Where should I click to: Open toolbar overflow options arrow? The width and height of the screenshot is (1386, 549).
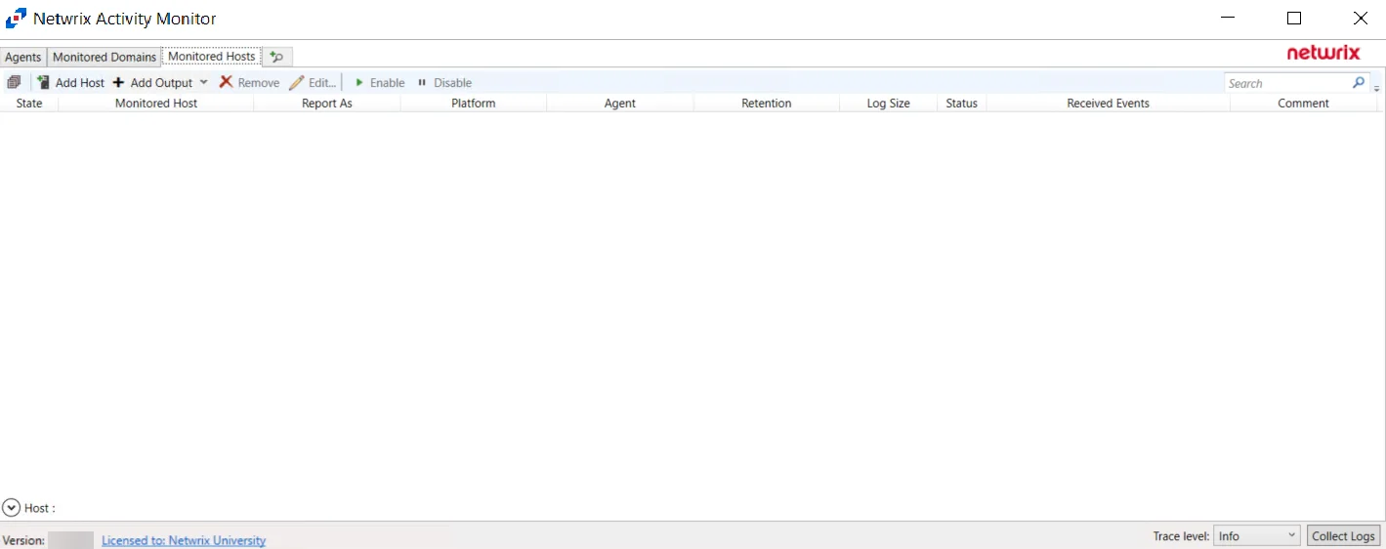pos(1376,88)
